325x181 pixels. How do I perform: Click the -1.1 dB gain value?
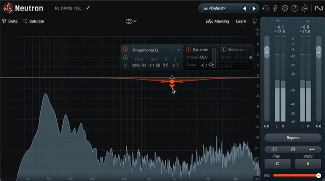[154, 65]
